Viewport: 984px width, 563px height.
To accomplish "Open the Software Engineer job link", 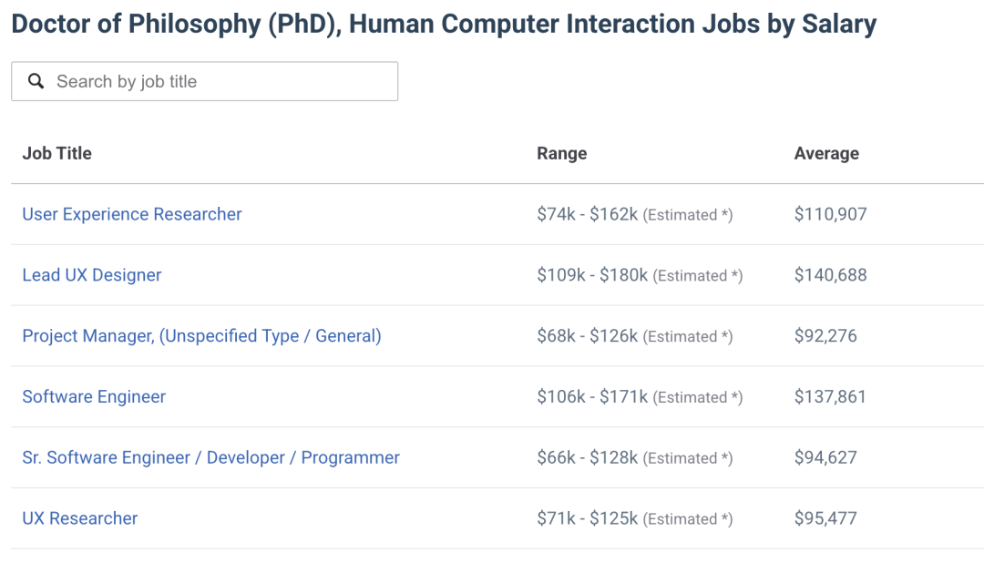I will tap(94, 396).
